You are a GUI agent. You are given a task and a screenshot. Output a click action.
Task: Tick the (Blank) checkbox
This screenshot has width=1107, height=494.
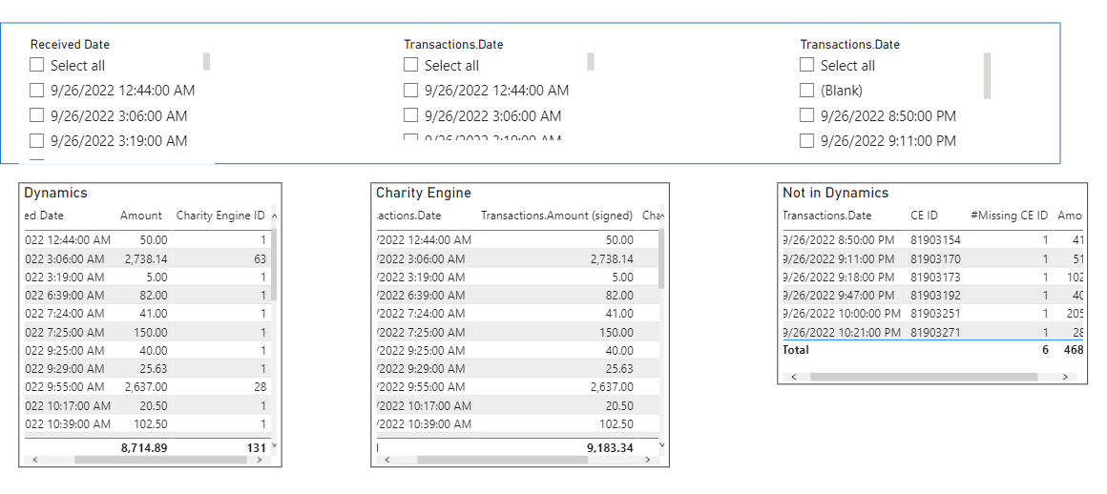point(807,90)
